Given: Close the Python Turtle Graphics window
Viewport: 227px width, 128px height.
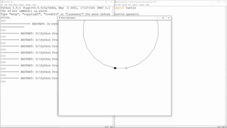Looking at the screenshot, I should [x=168, y=18].
